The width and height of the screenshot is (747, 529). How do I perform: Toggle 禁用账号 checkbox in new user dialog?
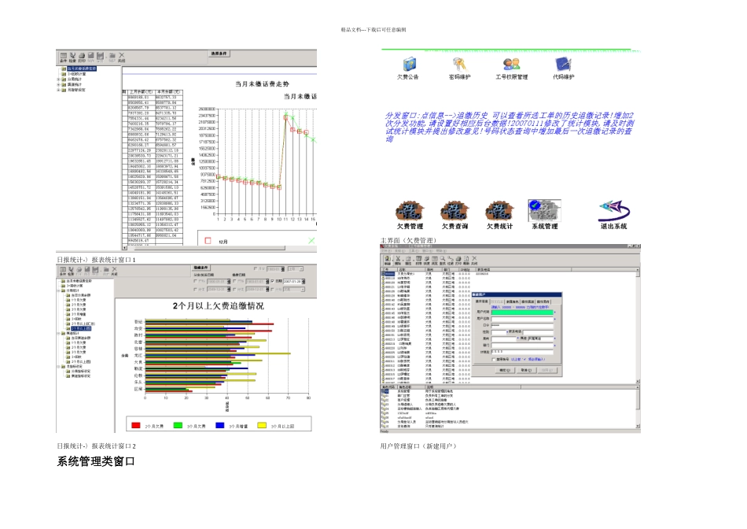click(494, 359)
